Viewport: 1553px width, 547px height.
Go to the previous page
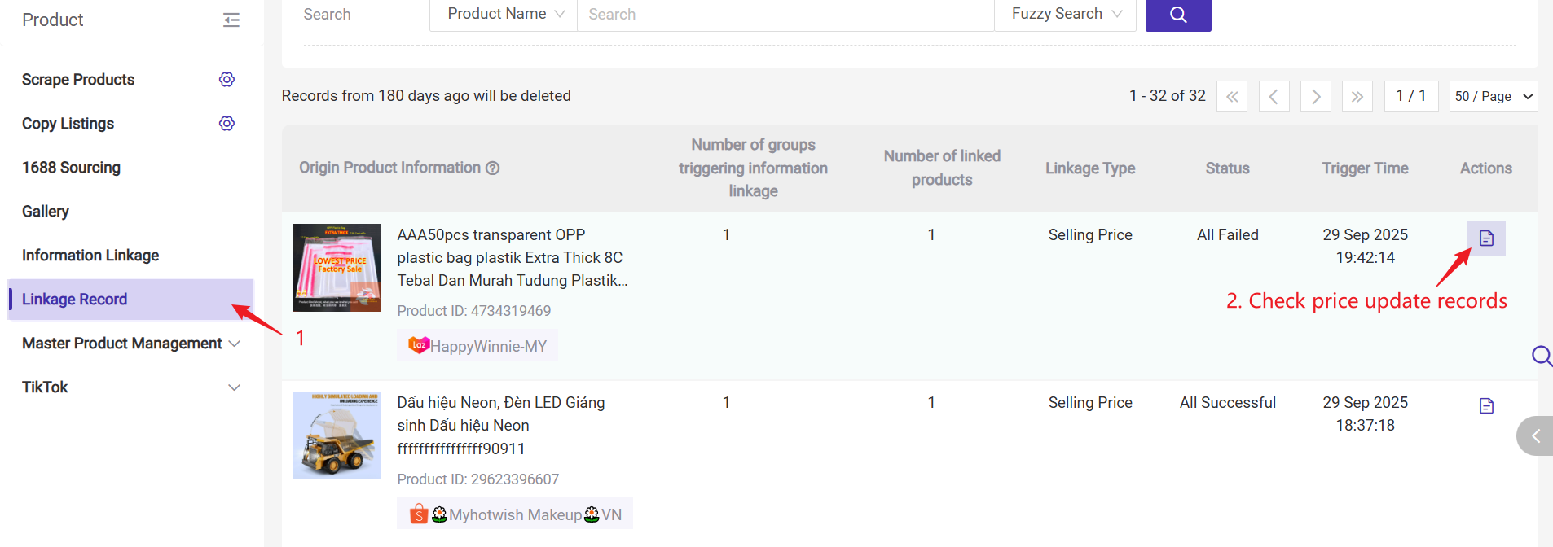tap(1274, 97)
